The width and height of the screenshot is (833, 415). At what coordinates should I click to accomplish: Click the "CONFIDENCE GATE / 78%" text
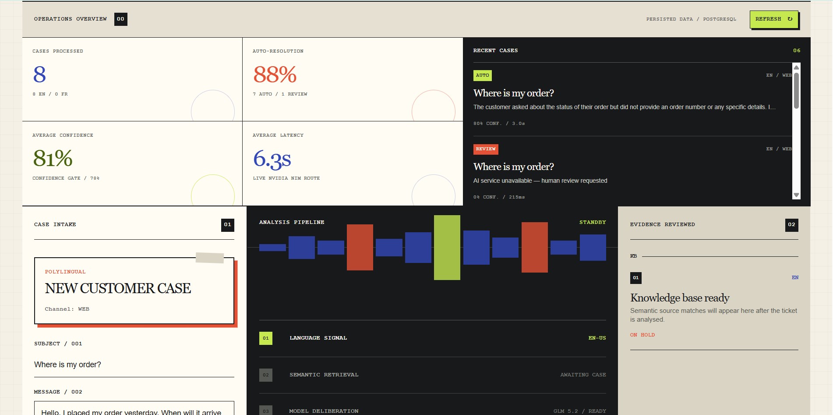[66, 178]
